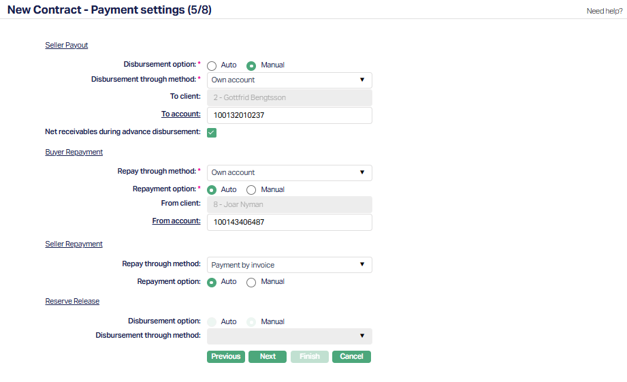This screenshot has width=627, height=382.
Task: Select Manual for Buyer Repayment option
Action: coord(251,190)
